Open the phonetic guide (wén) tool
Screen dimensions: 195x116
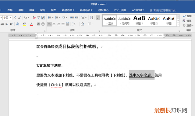(39, 18)
